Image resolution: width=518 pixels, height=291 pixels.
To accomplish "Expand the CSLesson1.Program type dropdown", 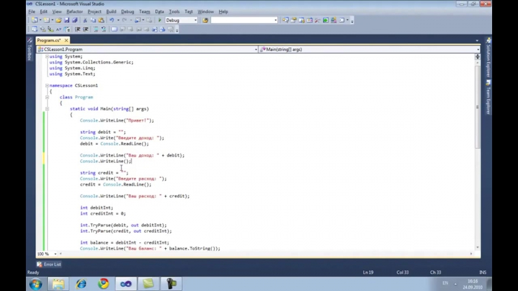I will (x=255, y=49).
